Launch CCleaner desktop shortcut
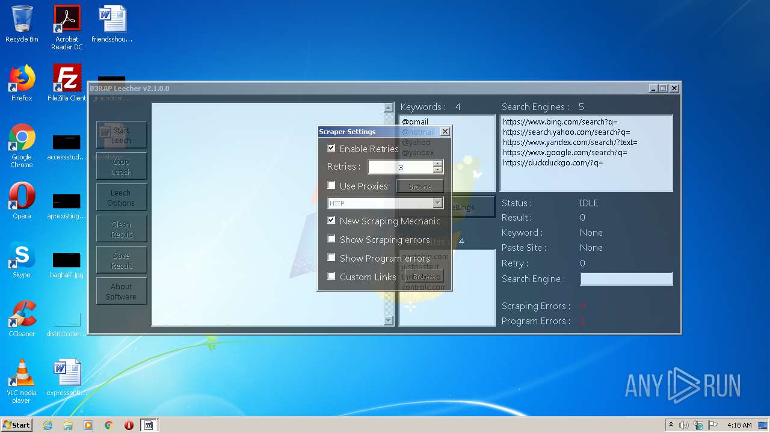770x433 pixels. click(x=22, y=319)
